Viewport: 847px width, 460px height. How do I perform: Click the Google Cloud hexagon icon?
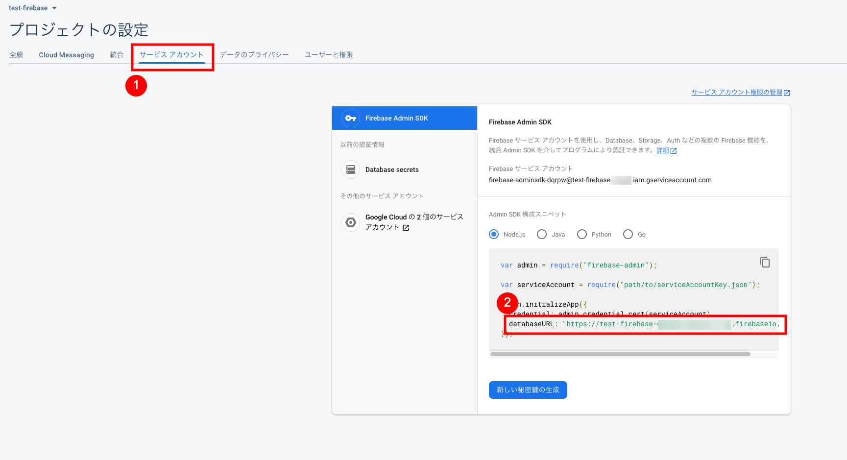[x=351, y=222]
